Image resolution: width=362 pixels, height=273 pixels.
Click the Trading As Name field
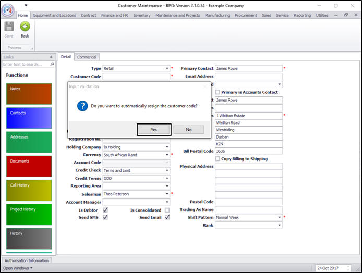tap(248, 209)
